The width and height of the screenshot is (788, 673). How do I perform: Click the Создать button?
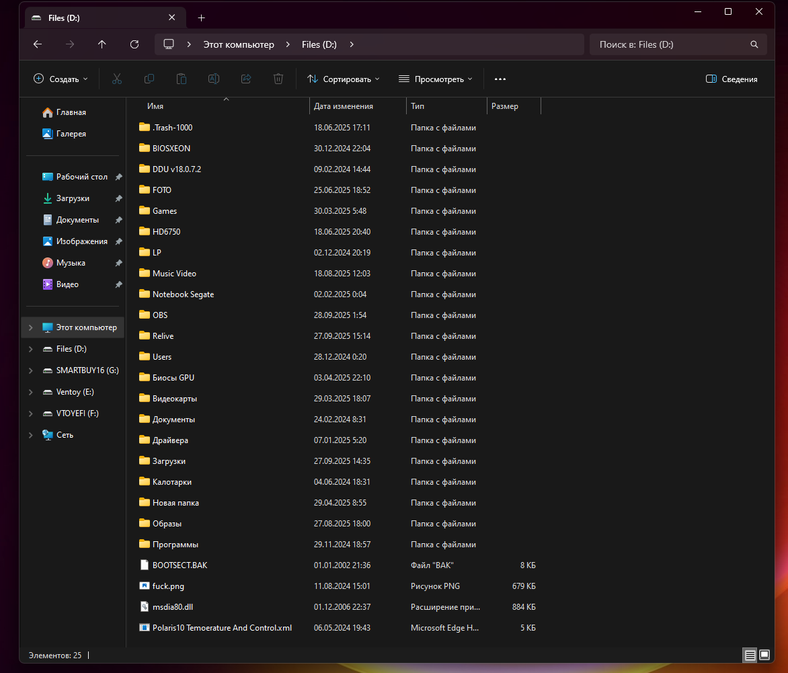point(61,79)
